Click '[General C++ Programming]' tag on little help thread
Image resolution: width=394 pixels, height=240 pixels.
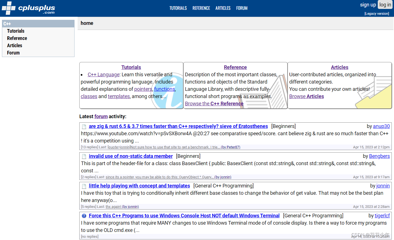pyautogui.click(x=224, y=186)
